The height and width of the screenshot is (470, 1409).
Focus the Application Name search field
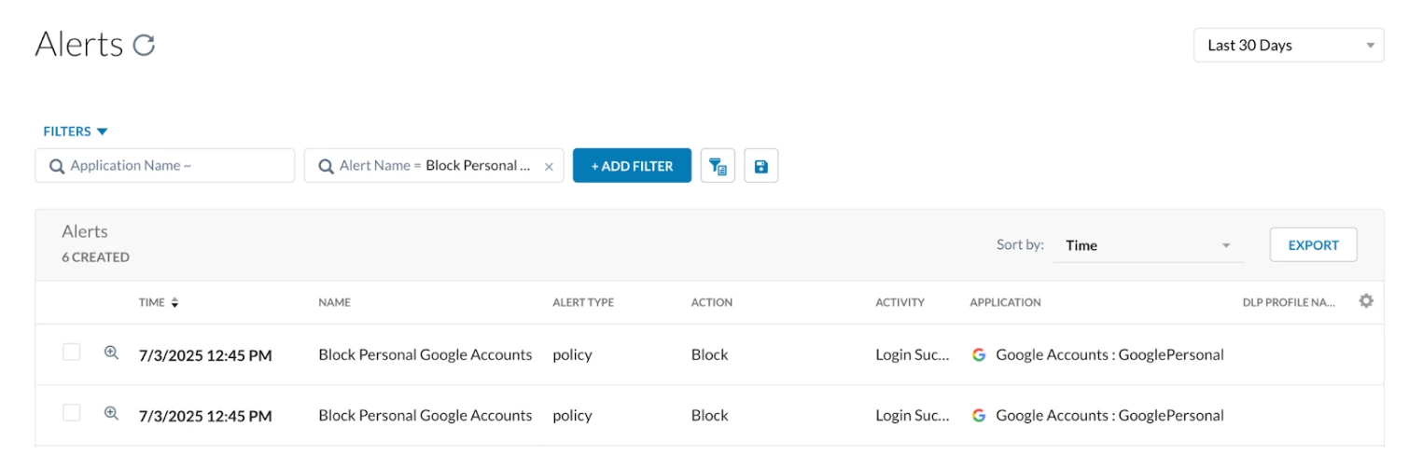point(165,166)
